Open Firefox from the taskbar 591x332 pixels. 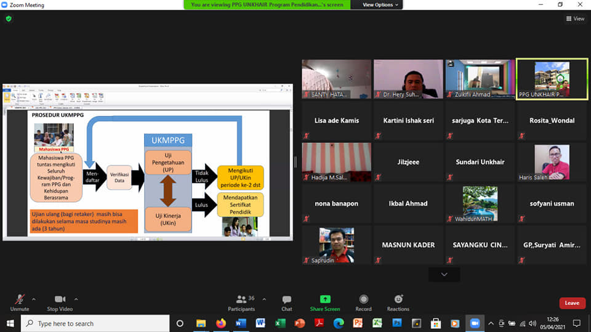220,323
